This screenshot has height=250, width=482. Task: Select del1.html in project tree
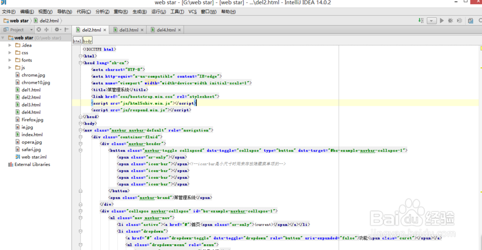coord(28,90)
